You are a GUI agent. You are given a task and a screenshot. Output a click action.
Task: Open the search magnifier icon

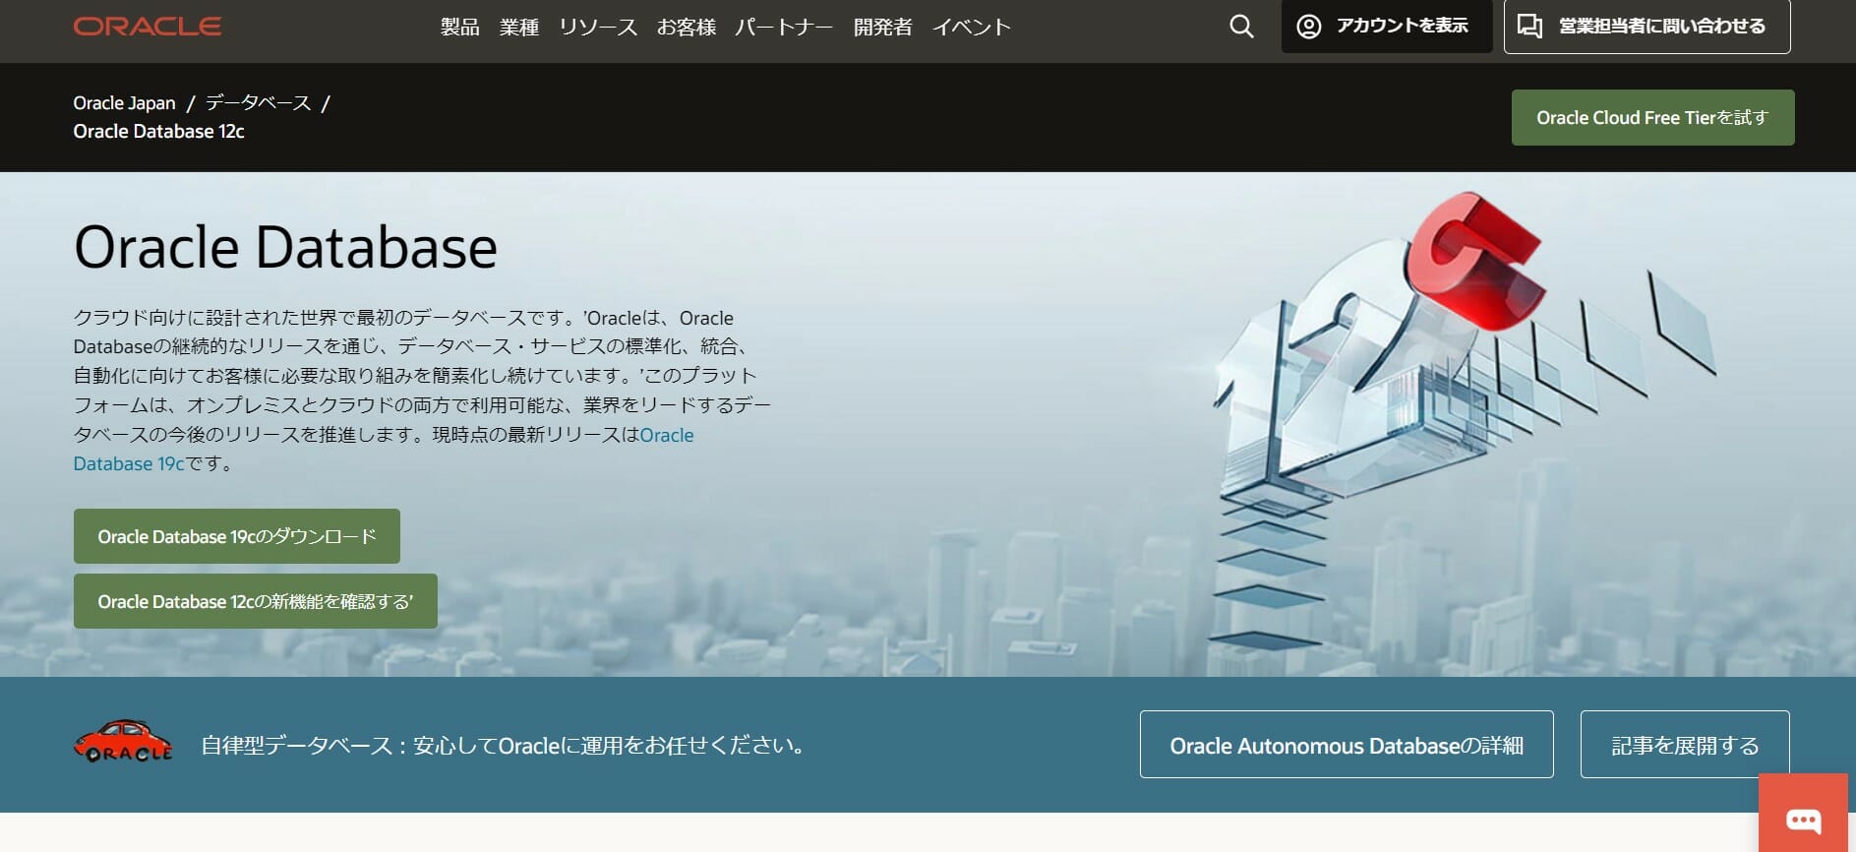(1242, 27)
